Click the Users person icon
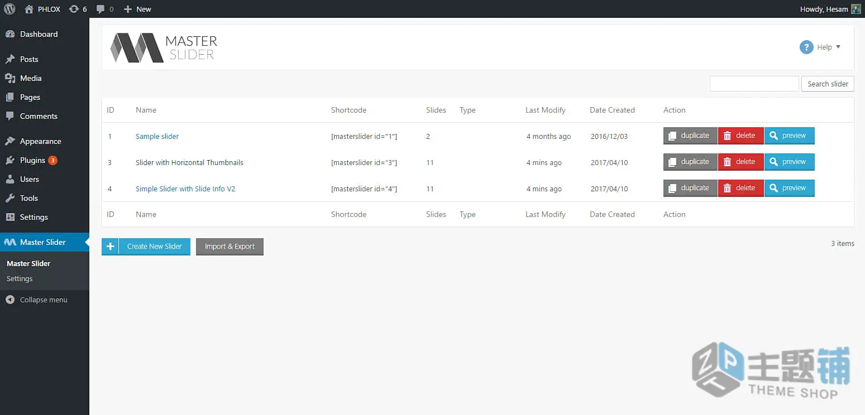The height and width of the screenshot is (415, 865). [10, 179]
